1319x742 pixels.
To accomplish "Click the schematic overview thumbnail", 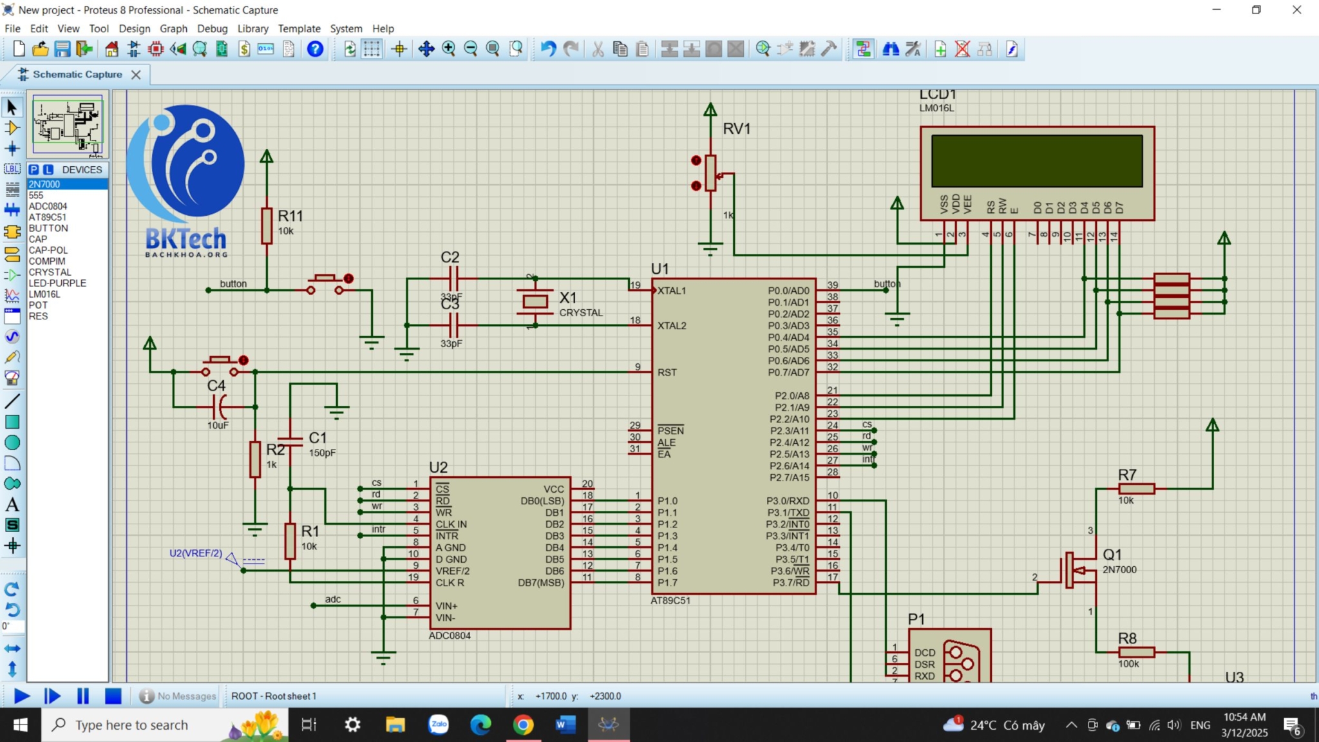I will [68, 124].
